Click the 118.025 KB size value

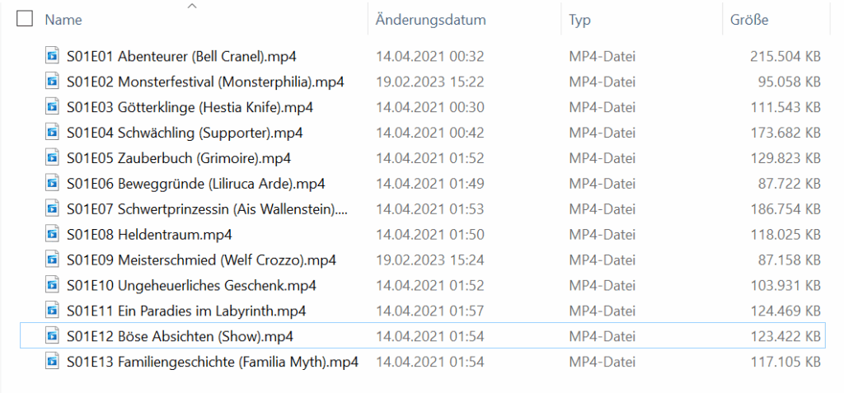(785, 235)
